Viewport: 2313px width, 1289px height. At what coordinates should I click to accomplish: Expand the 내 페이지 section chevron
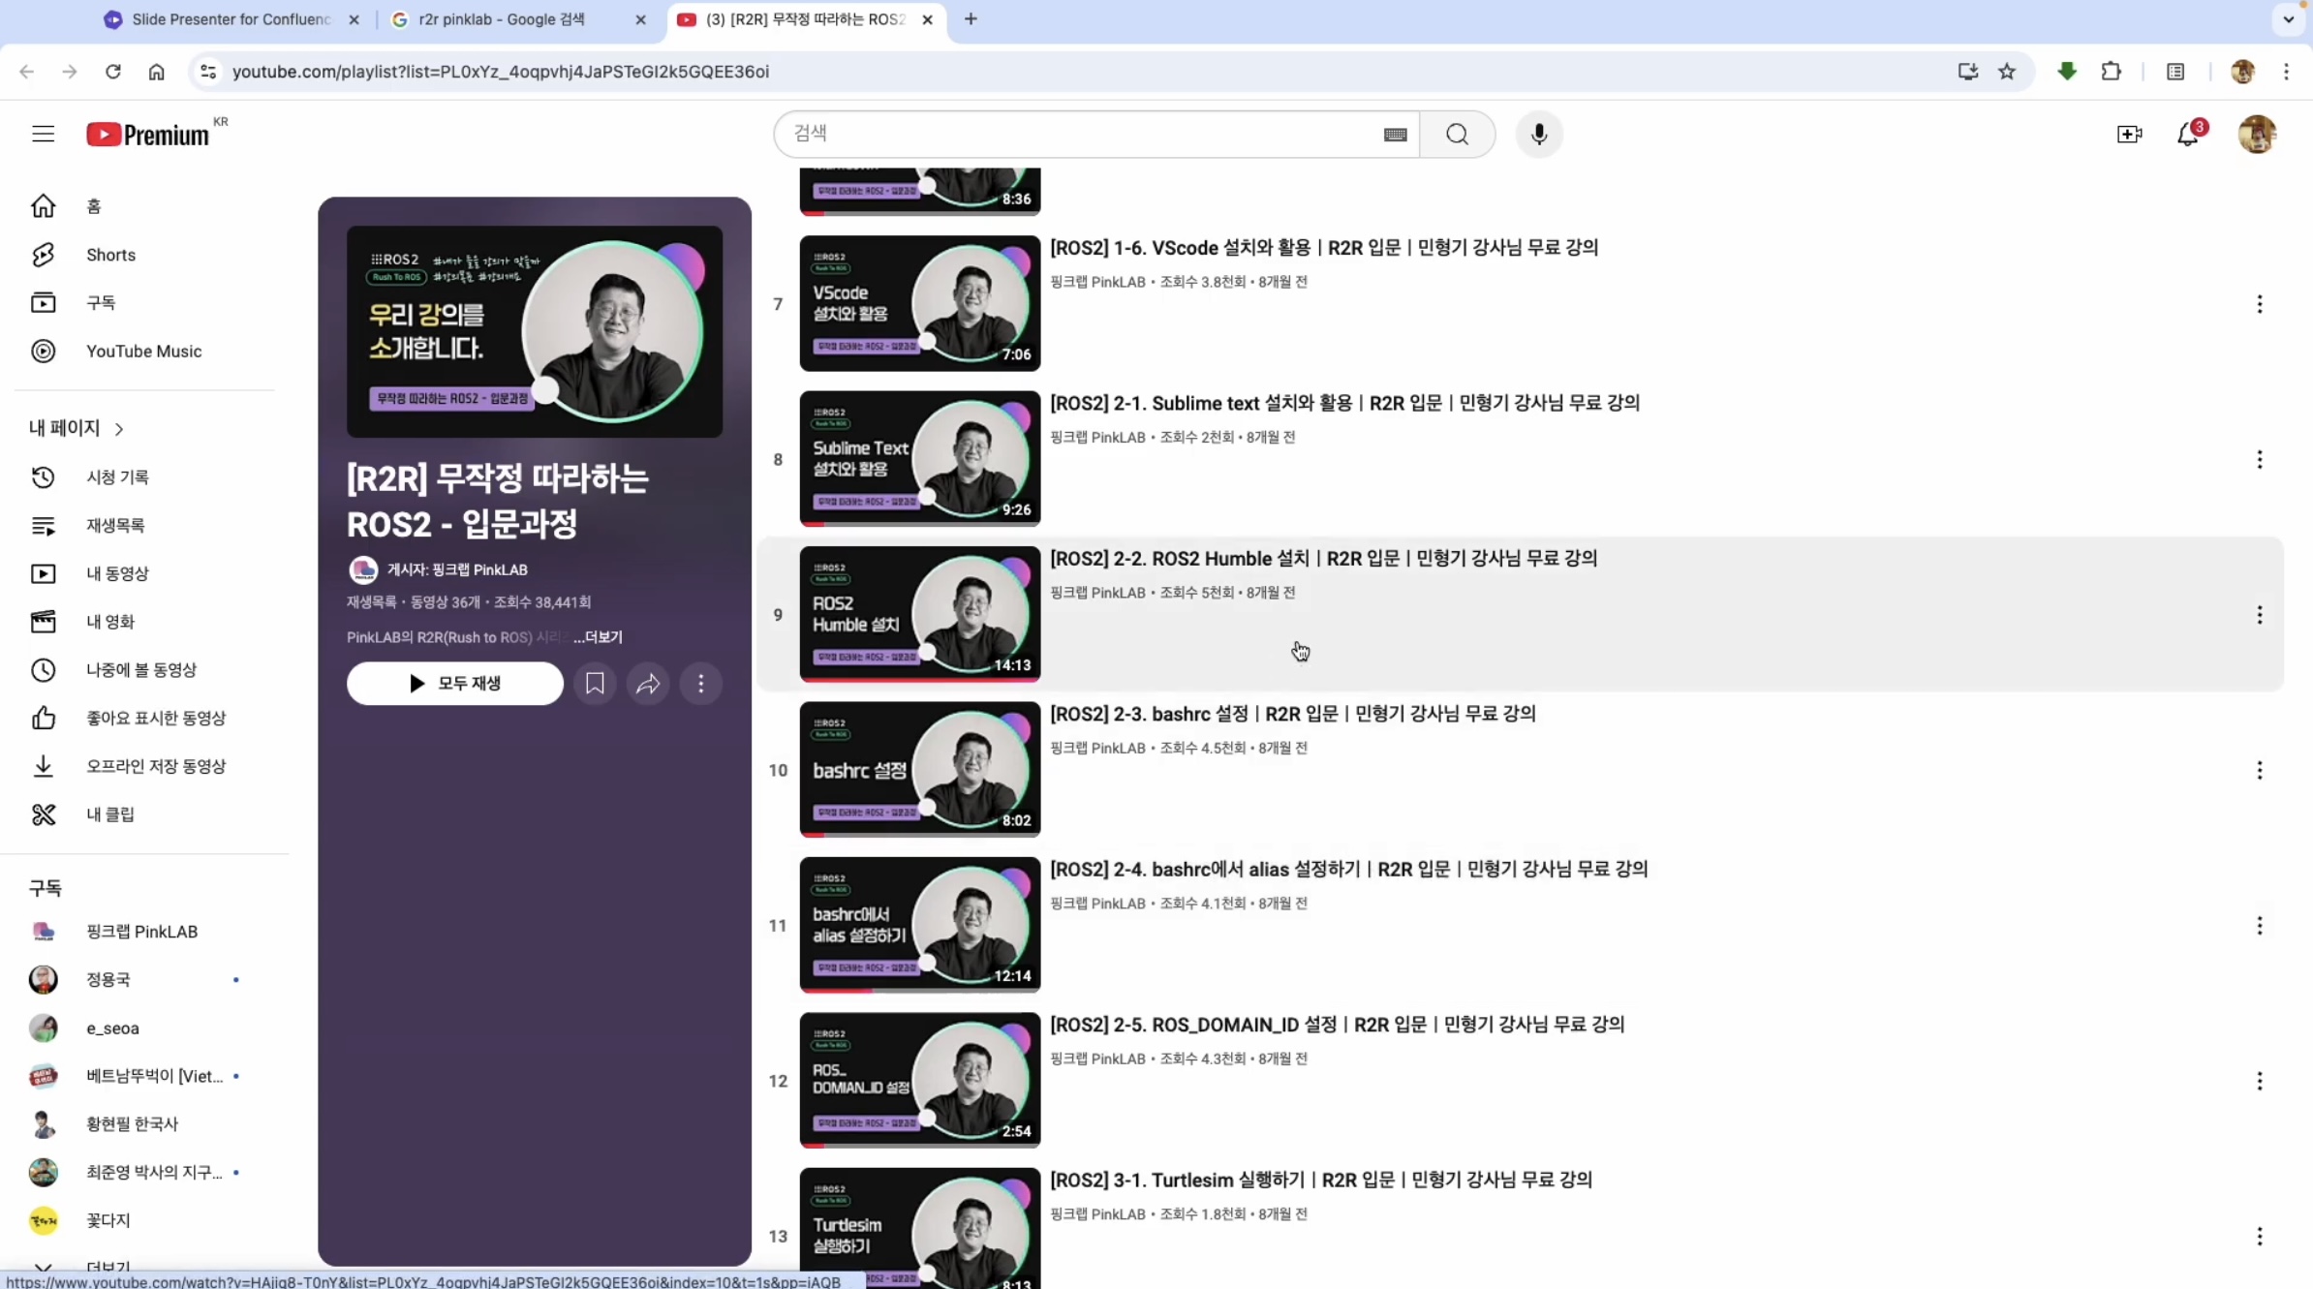tap(119, 428)
